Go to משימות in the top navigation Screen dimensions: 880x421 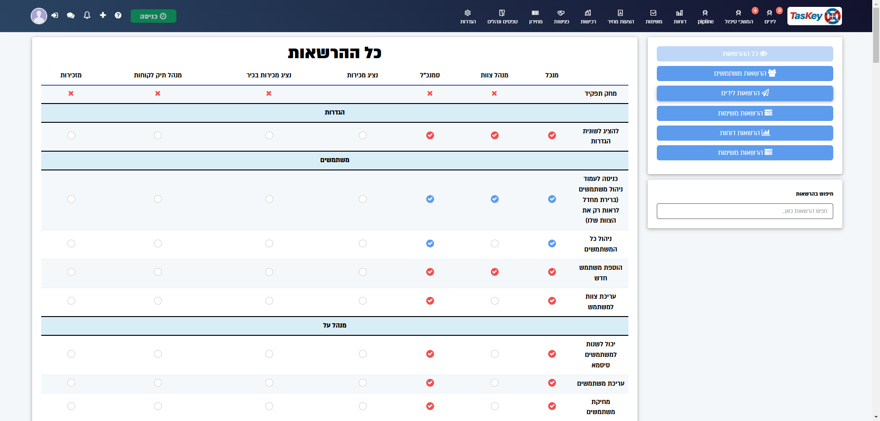tap(654, 16)
